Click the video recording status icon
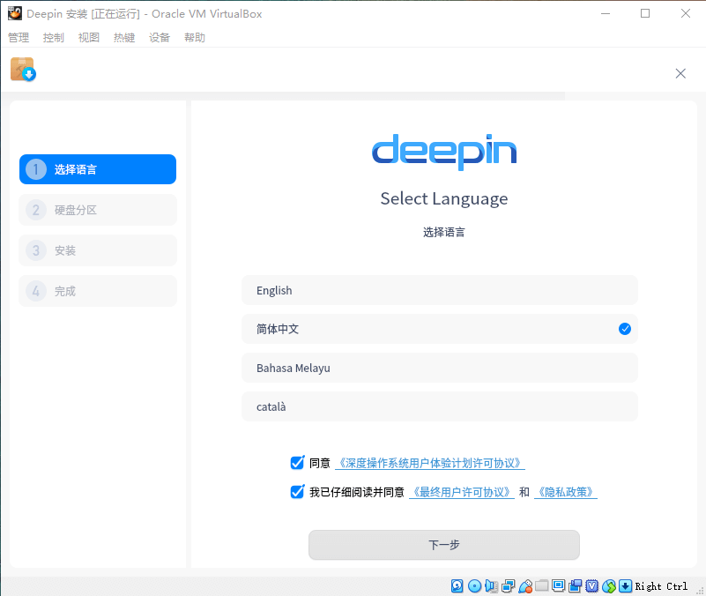706x596 pixels. [x=575, y=585]
